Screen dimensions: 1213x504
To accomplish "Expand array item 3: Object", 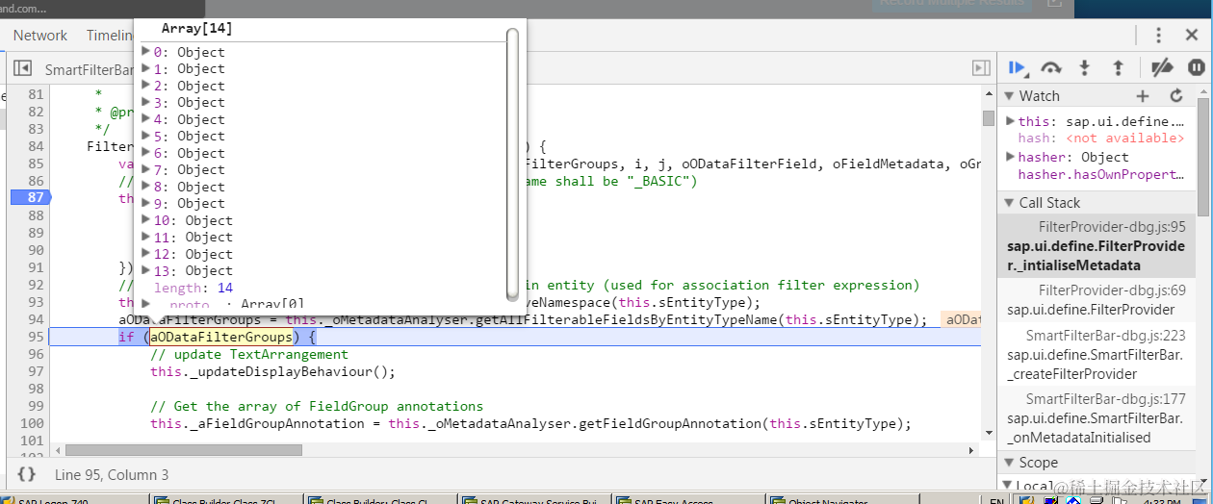I will point(146,102).
